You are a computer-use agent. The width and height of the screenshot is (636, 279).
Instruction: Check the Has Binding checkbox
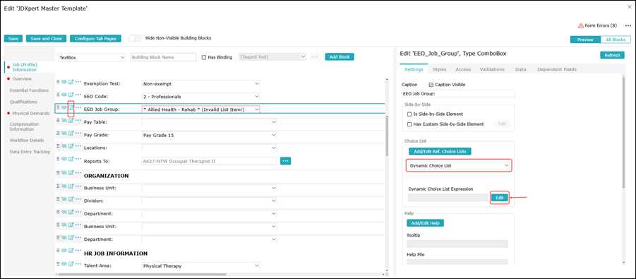204,57
